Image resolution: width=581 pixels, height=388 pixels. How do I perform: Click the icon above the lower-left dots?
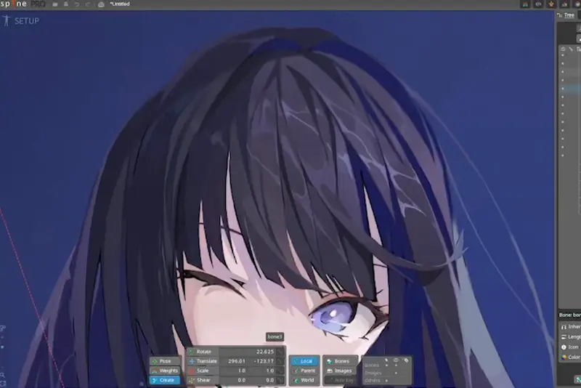pos(3,328)
